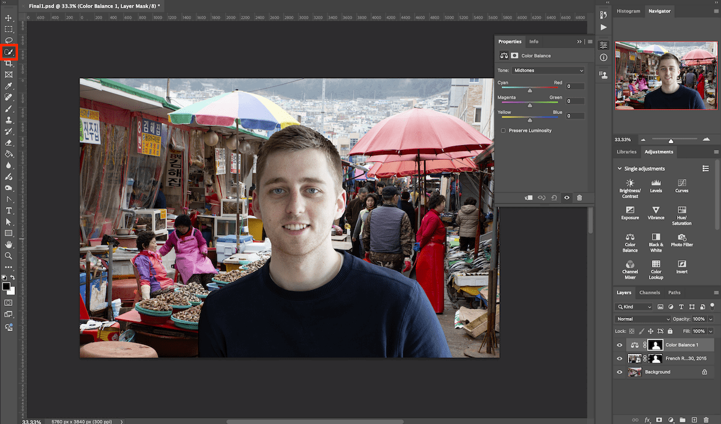Select the Eyedropper tool
This screenshot has width=721, height=424.
click(8, 86)
